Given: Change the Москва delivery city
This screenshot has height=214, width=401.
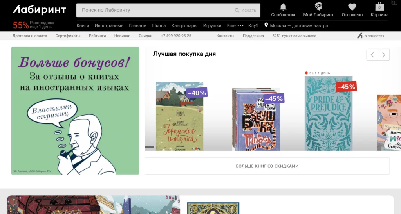Looking at the screenshot, I should pos(299,25).
